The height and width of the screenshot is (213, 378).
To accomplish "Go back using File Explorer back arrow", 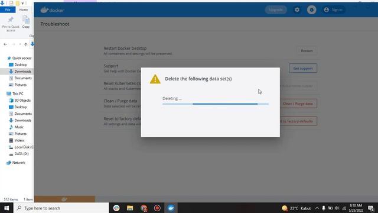I will (5, 44).
